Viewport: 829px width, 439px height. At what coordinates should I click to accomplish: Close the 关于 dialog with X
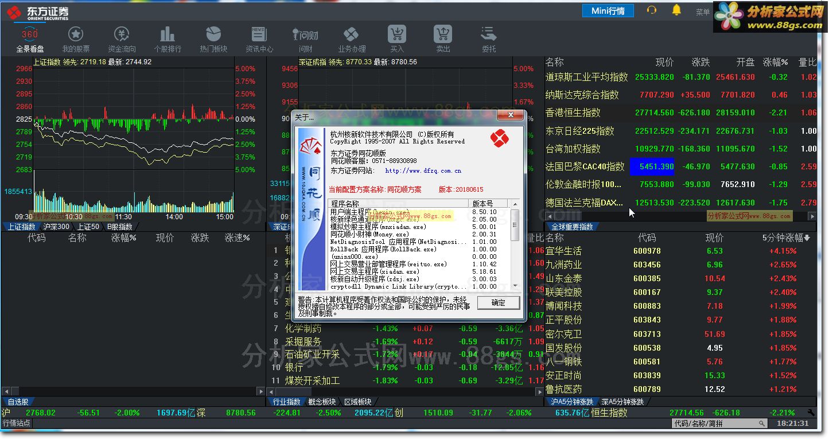point(509,116)
